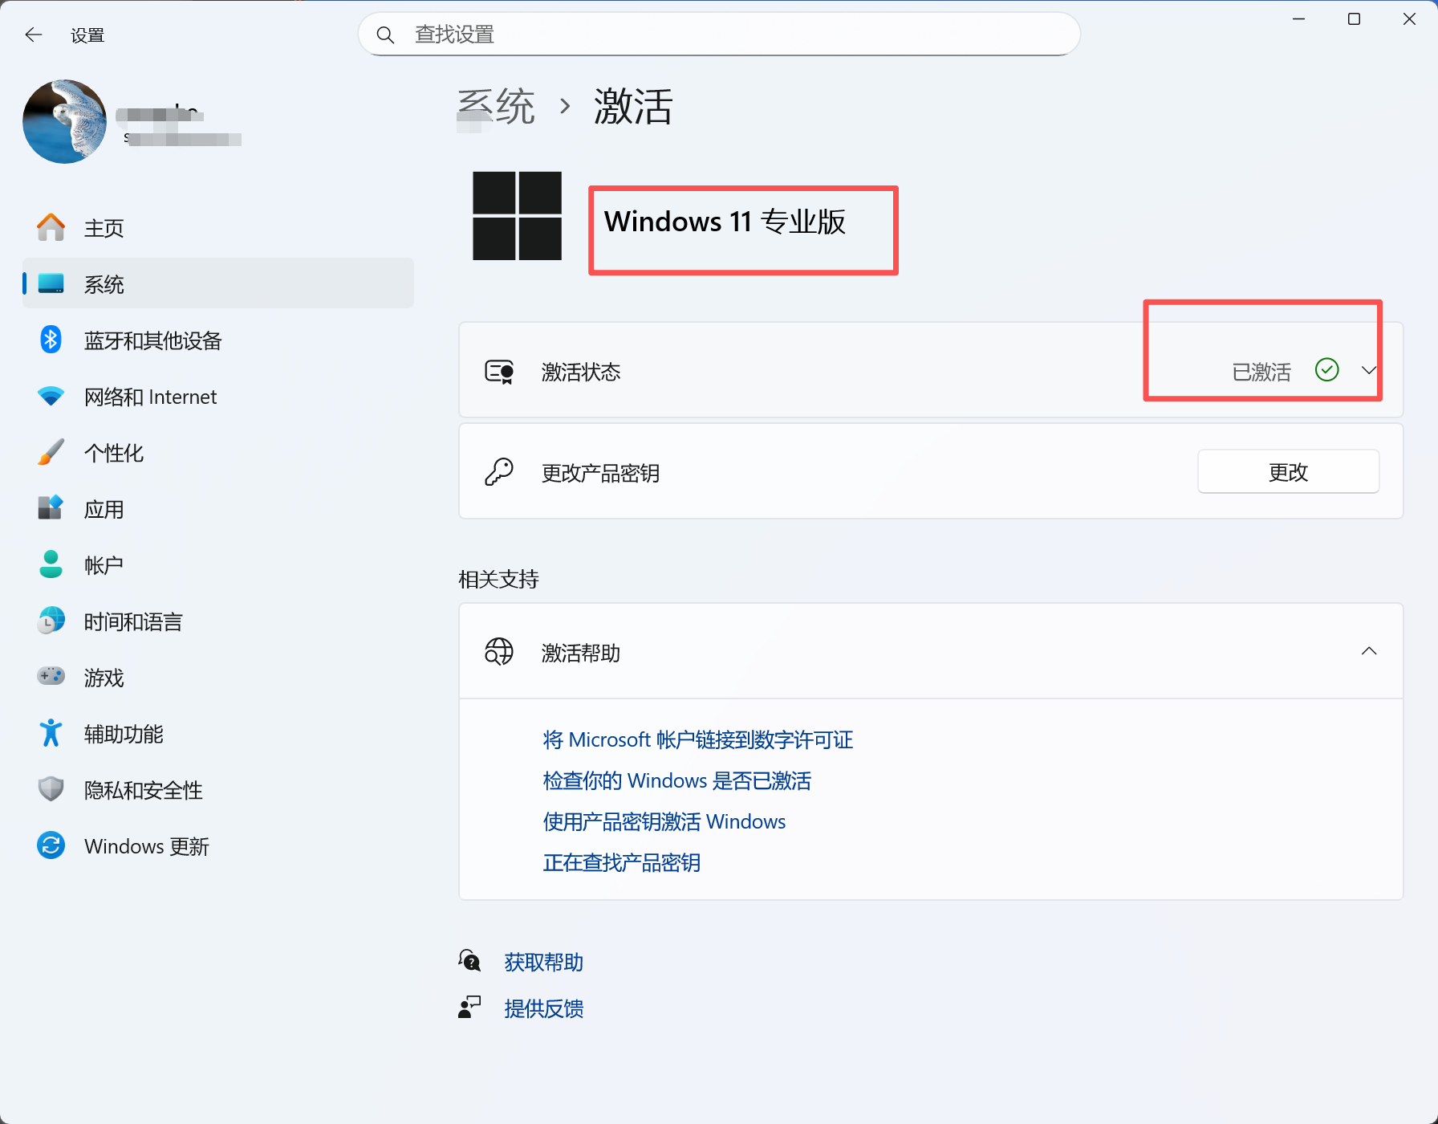1438x1124 pixels.
Task: Click the user profile avatar picture
Action: click(64, 121)
